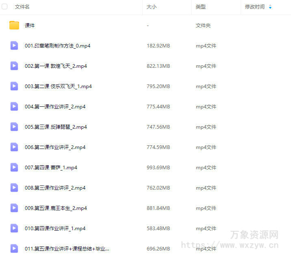This screenshot has height=259, width=291.
Task: Click the video icon of 003.第二课 伎乐双飞天_1.mp4
Action: pyautogui.click(x=14, y=86)
